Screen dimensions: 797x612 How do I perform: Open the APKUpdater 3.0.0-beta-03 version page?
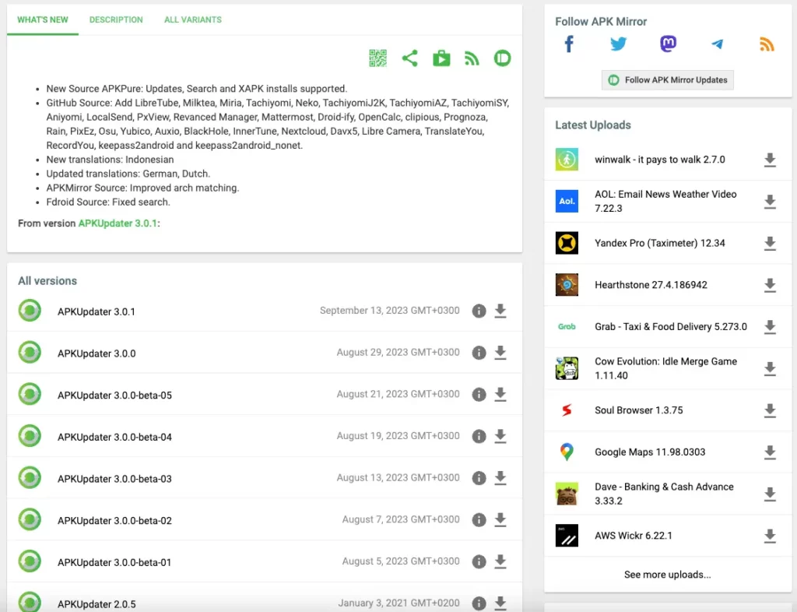(x=114, y=479)
